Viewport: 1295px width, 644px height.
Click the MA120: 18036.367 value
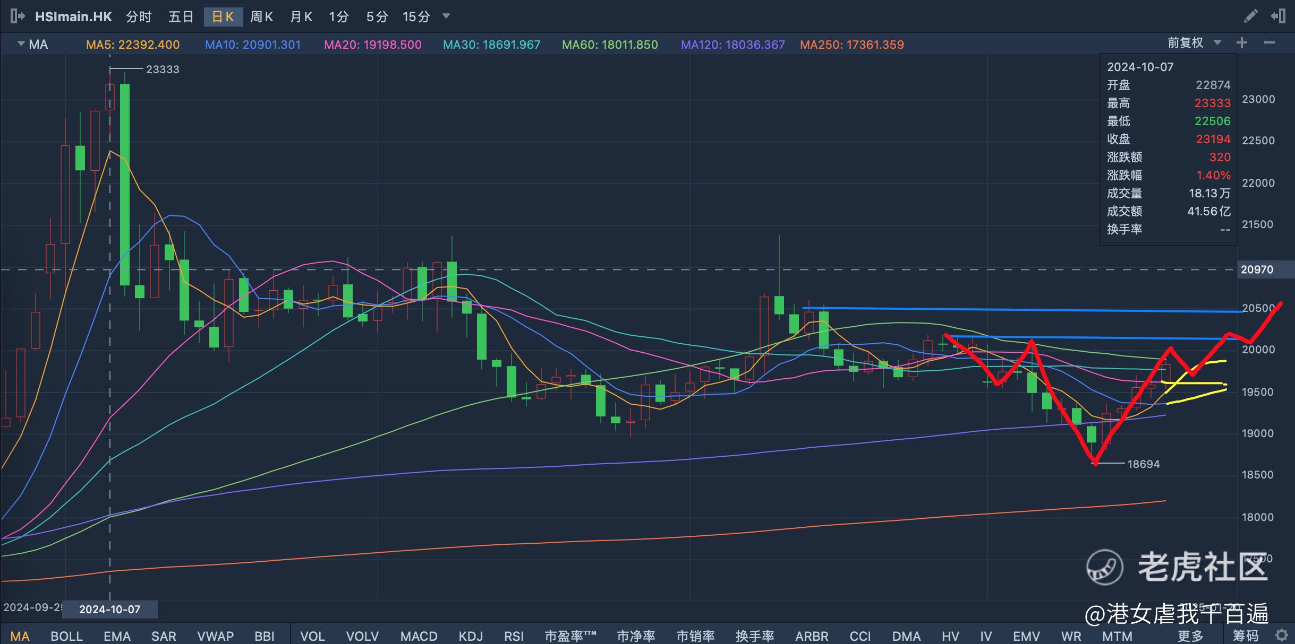click(733, 45)
